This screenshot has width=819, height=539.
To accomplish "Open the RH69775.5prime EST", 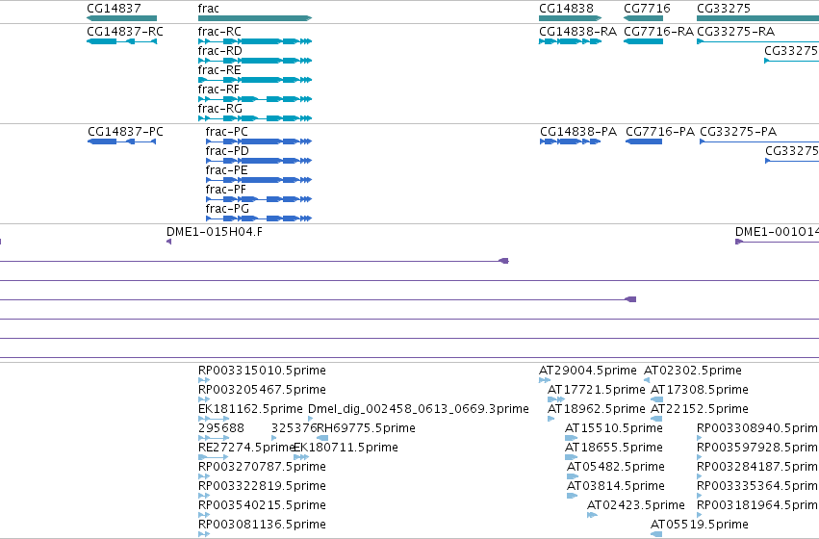I will (322, 438).
